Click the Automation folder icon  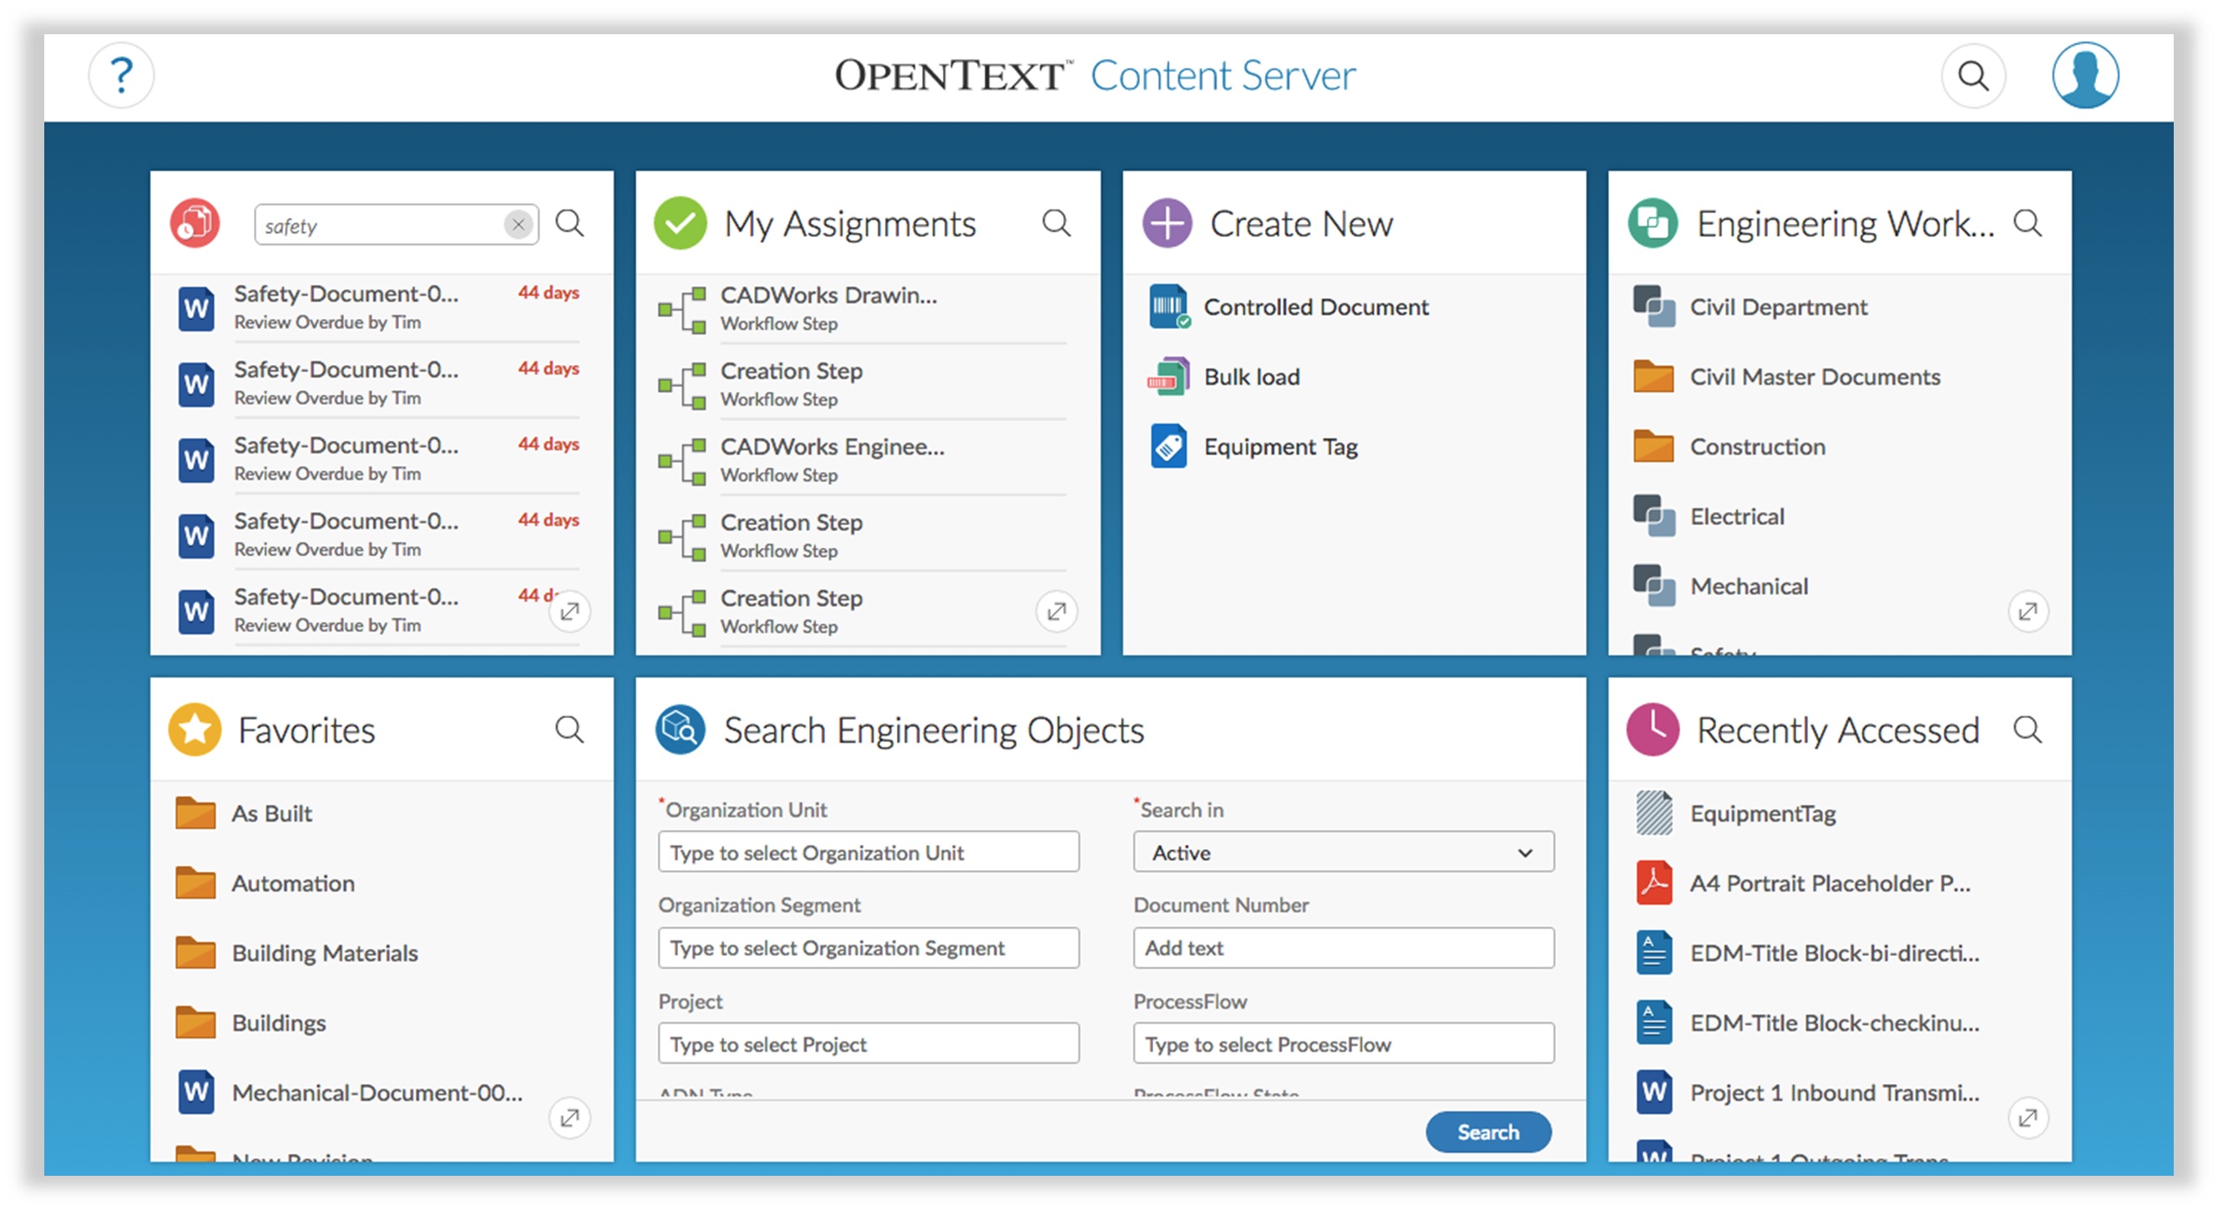(x=195, y=883)
